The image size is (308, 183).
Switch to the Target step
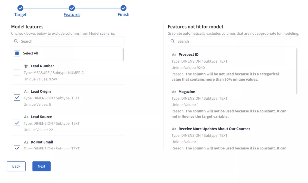pos(20,14)
